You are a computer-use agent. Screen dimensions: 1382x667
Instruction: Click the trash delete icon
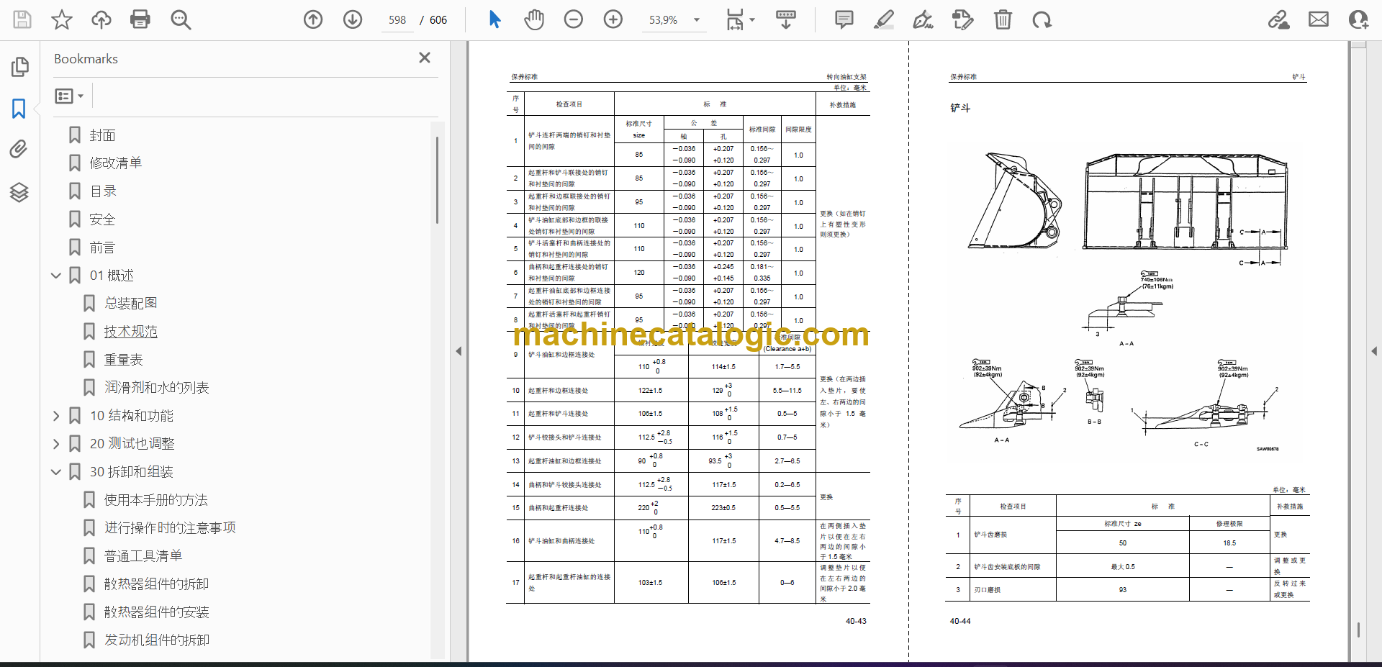[1003, 19]
